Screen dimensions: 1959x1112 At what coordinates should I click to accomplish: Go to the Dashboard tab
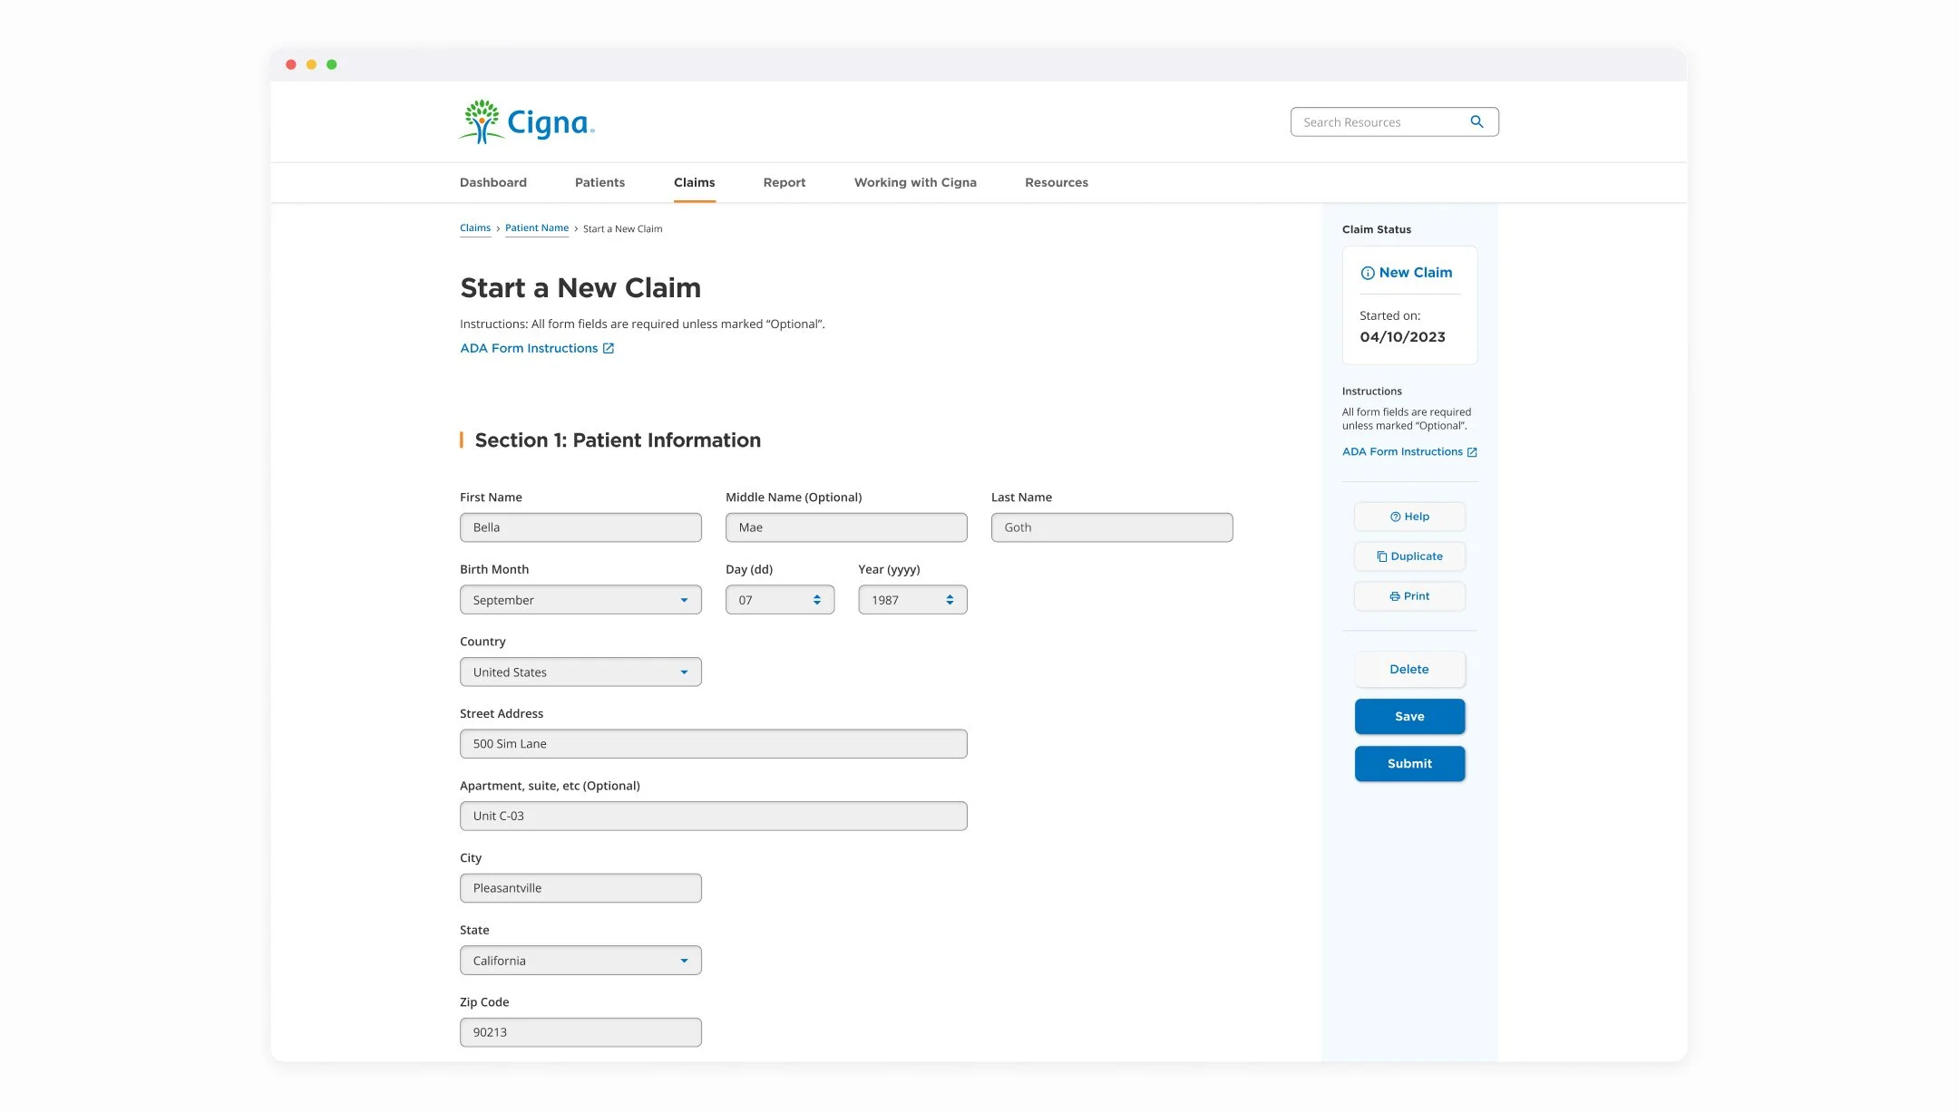[492, 182]
